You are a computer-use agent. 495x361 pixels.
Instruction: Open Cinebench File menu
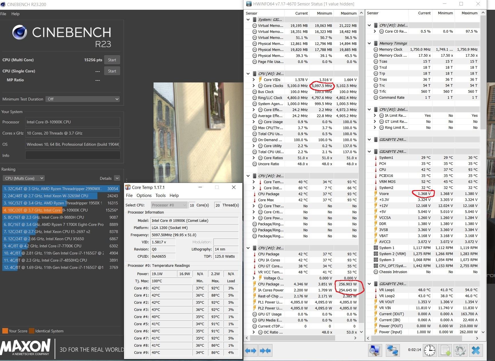coord(3,14)
